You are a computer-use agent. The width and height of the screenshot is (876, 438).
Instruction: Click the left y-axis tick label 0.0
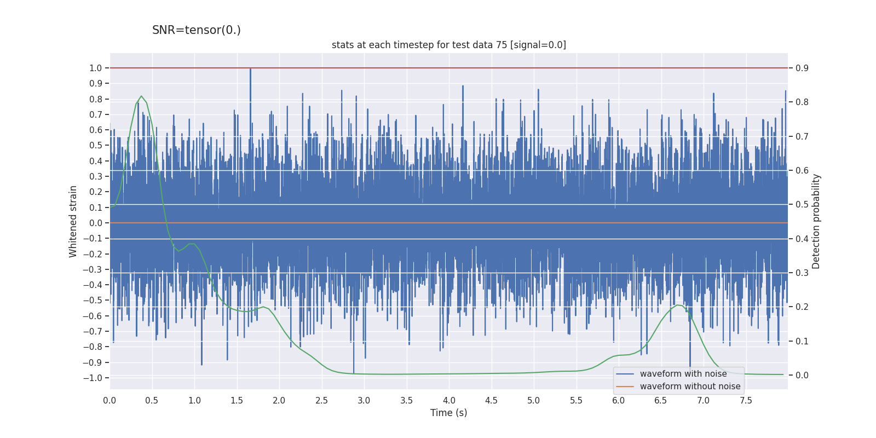click(96, 223)
